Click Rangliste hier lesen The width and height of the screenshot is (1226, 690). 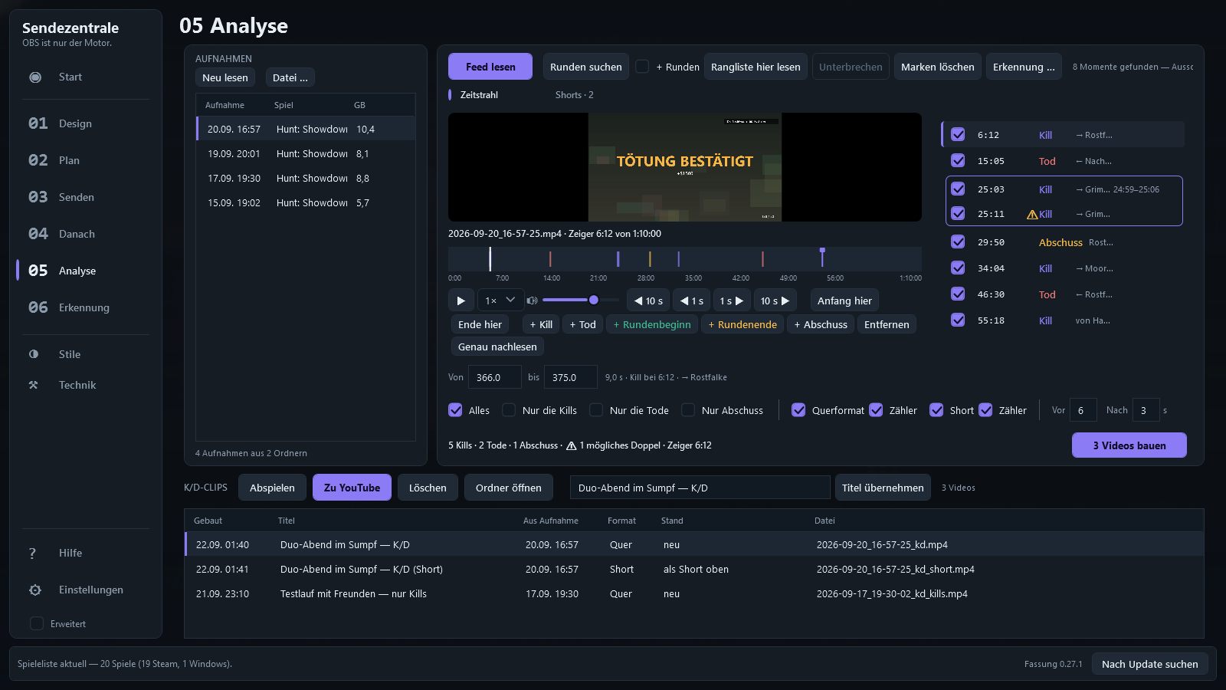point(756,67)
